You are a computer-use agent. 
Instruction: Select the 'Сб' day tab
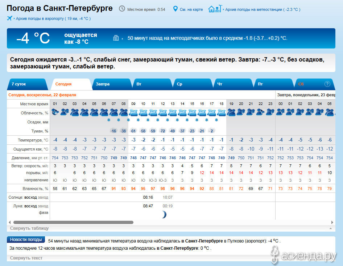pyautogui.click(x=301, y=84)
